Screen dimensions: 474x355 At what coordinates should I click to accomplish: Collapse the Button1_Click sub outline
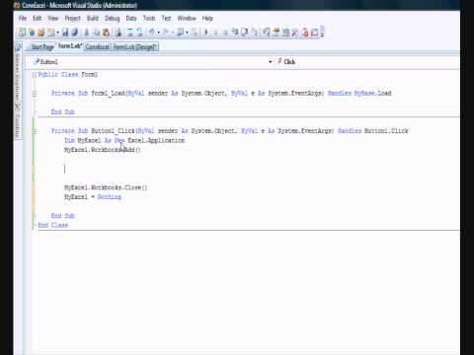tap(35, 131)
